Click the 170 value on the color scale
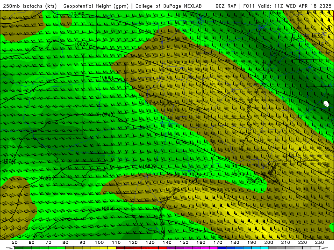 [218, 242]
